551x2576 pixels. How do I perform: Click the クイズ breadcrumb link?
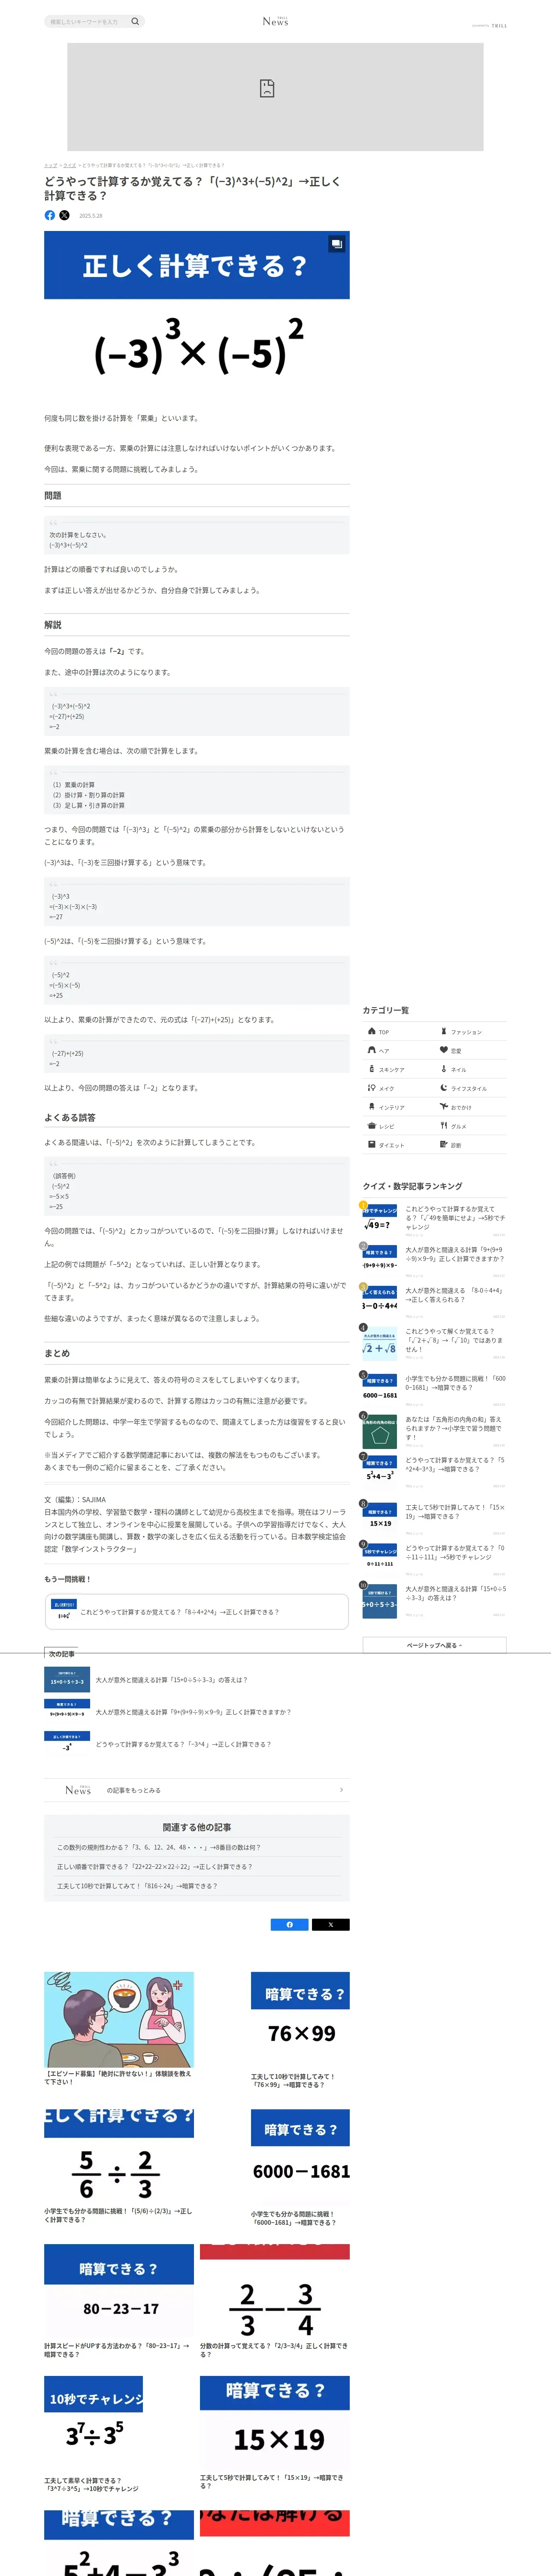tap(70, 165)
